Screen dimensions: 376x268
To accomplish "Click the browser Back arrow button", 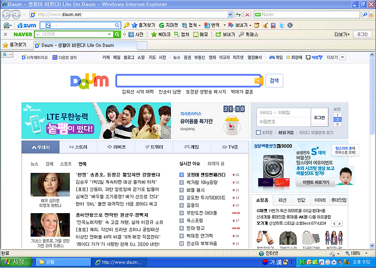I will click(x=6, y=15).
